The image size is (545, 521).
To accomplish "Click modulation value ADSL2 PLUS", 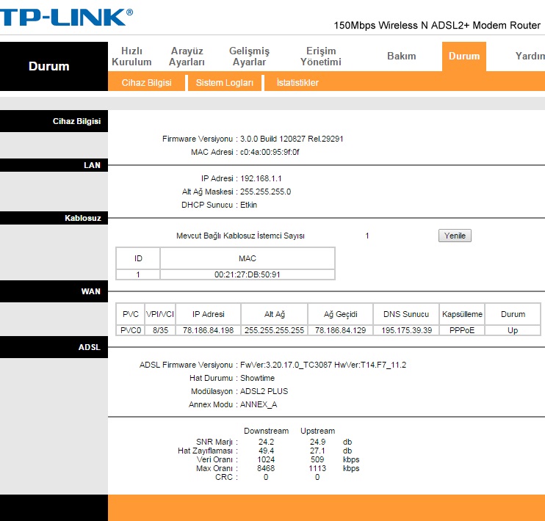I will pos(264,391).
